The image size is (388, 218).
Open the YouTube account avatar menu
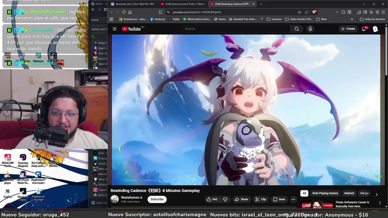click(375, 29)
